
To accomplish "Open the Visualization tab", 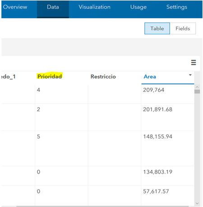I will click(x=94, y=7).
